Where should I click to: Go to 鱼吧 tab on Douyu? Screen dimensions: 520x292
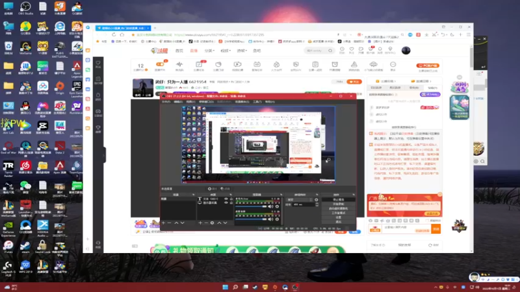[x=257, y=51]
